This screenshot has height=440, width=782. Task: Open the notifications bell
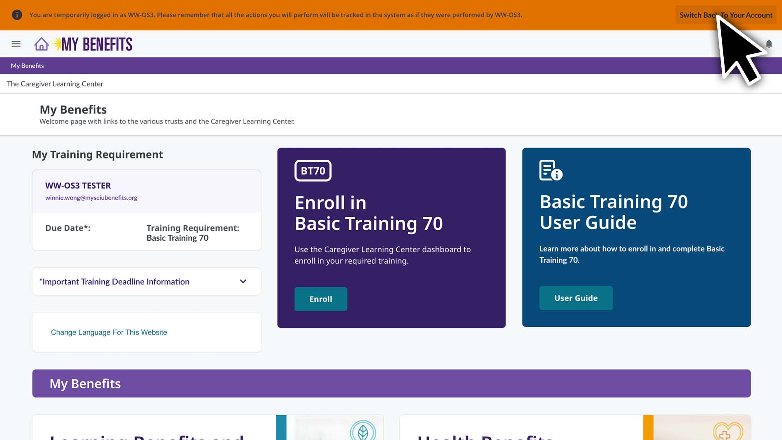[x=769, y=44]
